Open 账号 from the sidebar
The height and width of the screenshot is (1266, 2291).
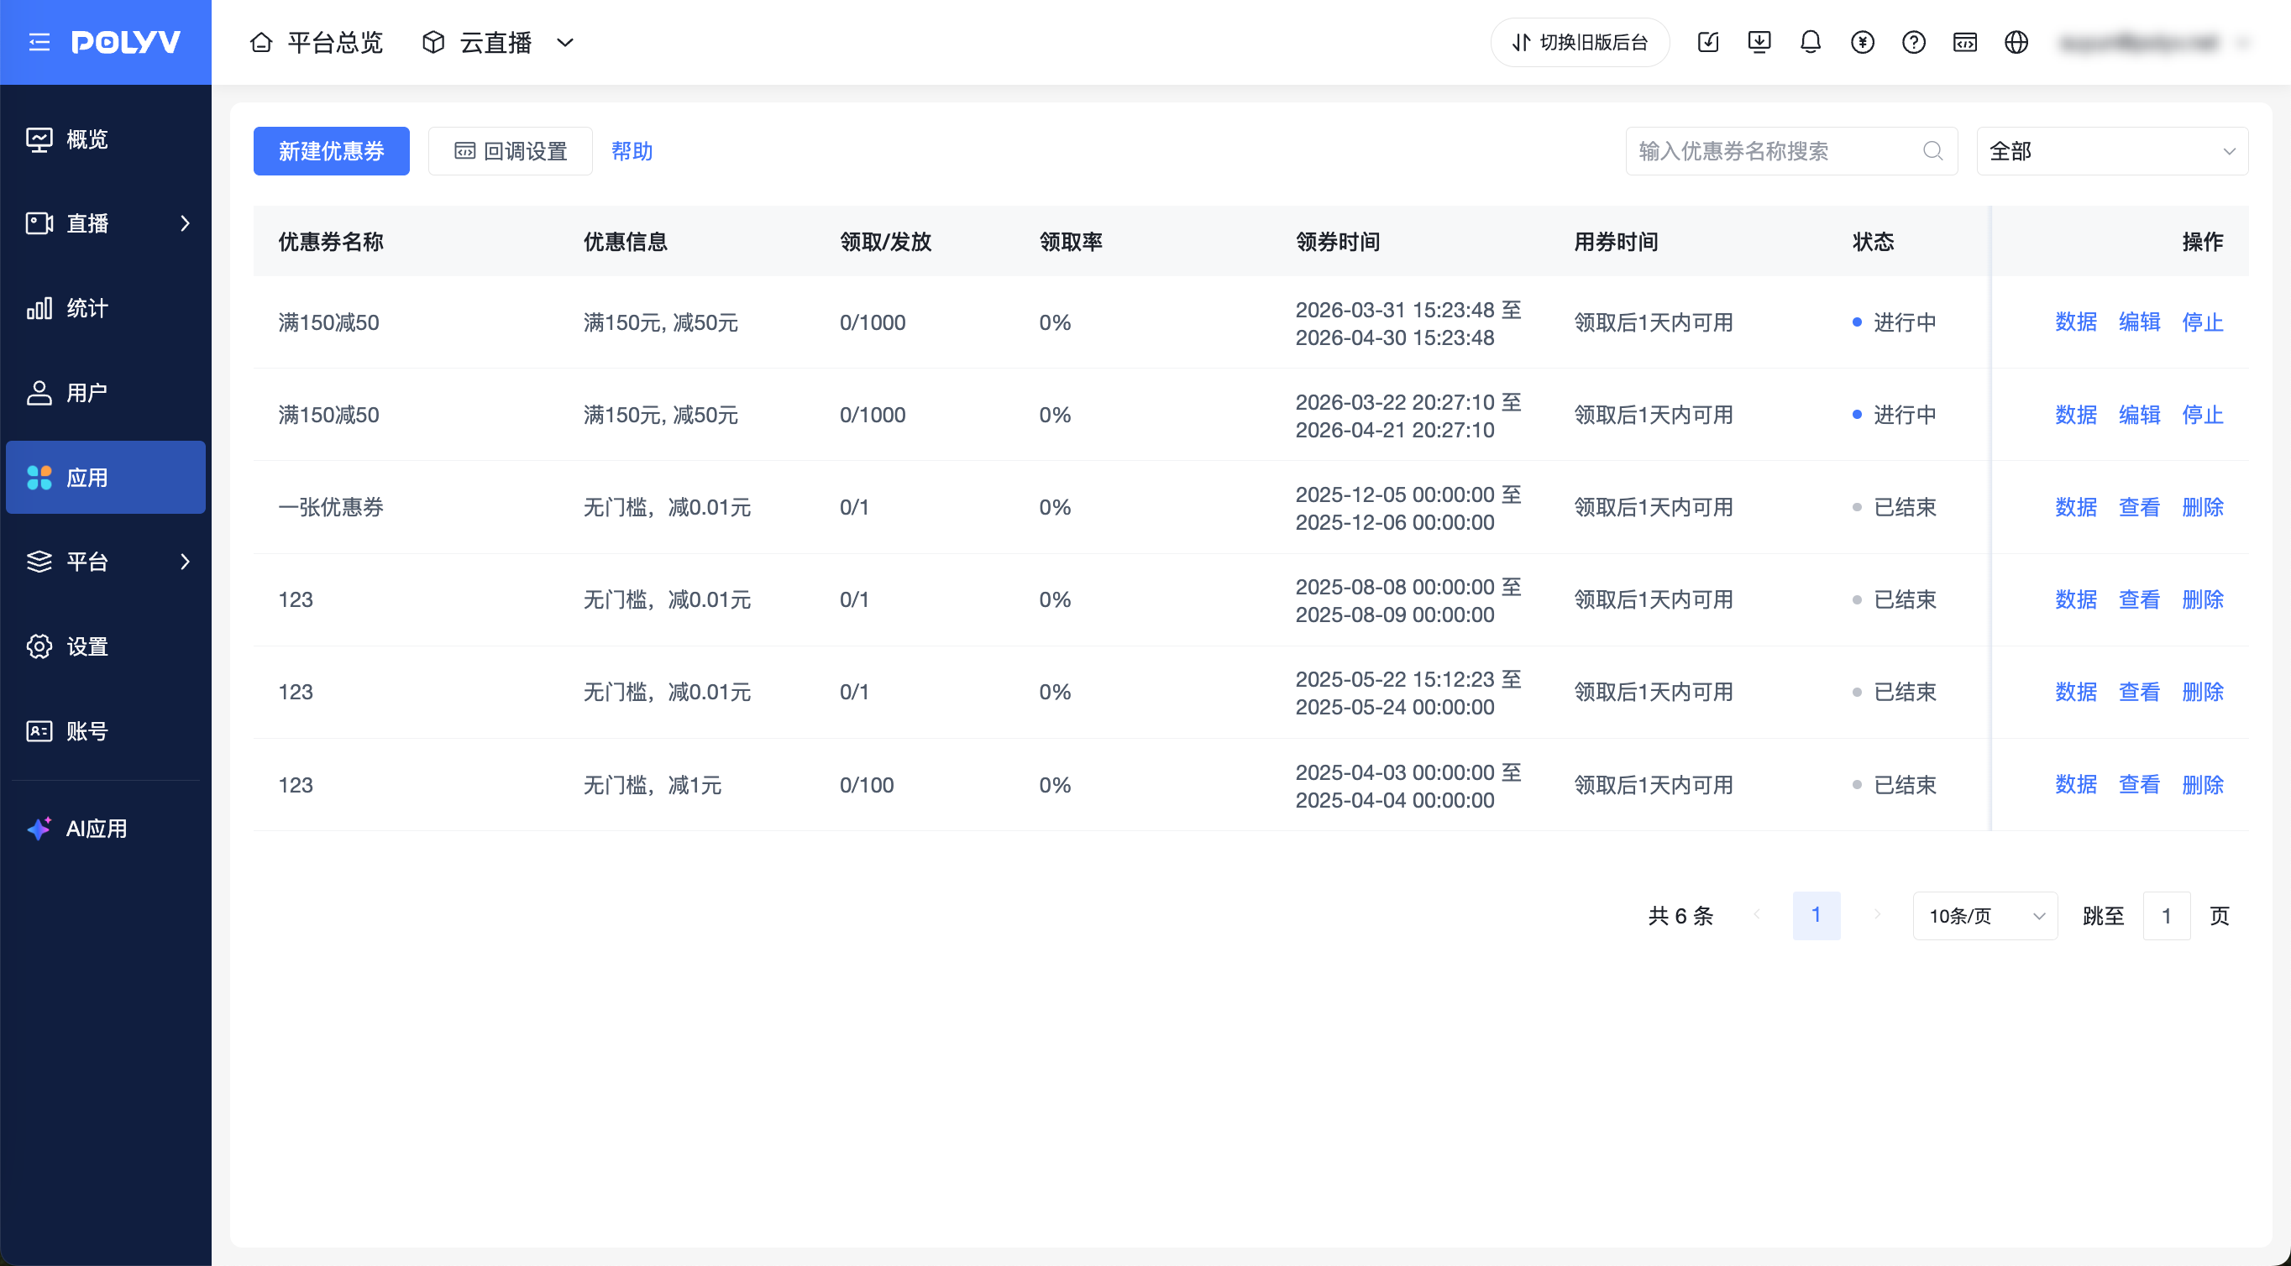[106, 730]
